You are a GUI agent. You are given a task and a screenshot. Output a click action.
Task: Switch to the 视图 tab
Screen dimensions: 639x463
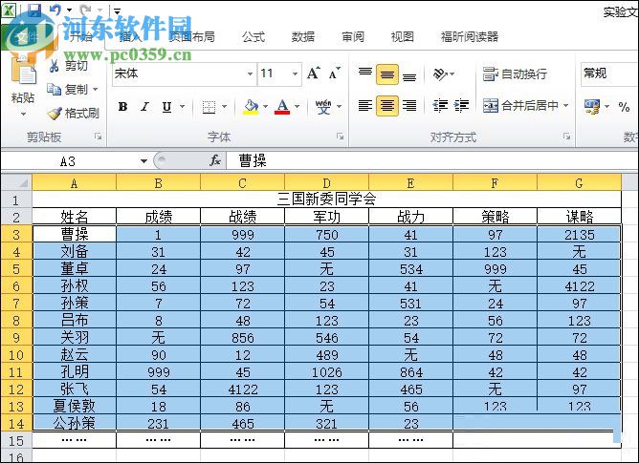403,37
